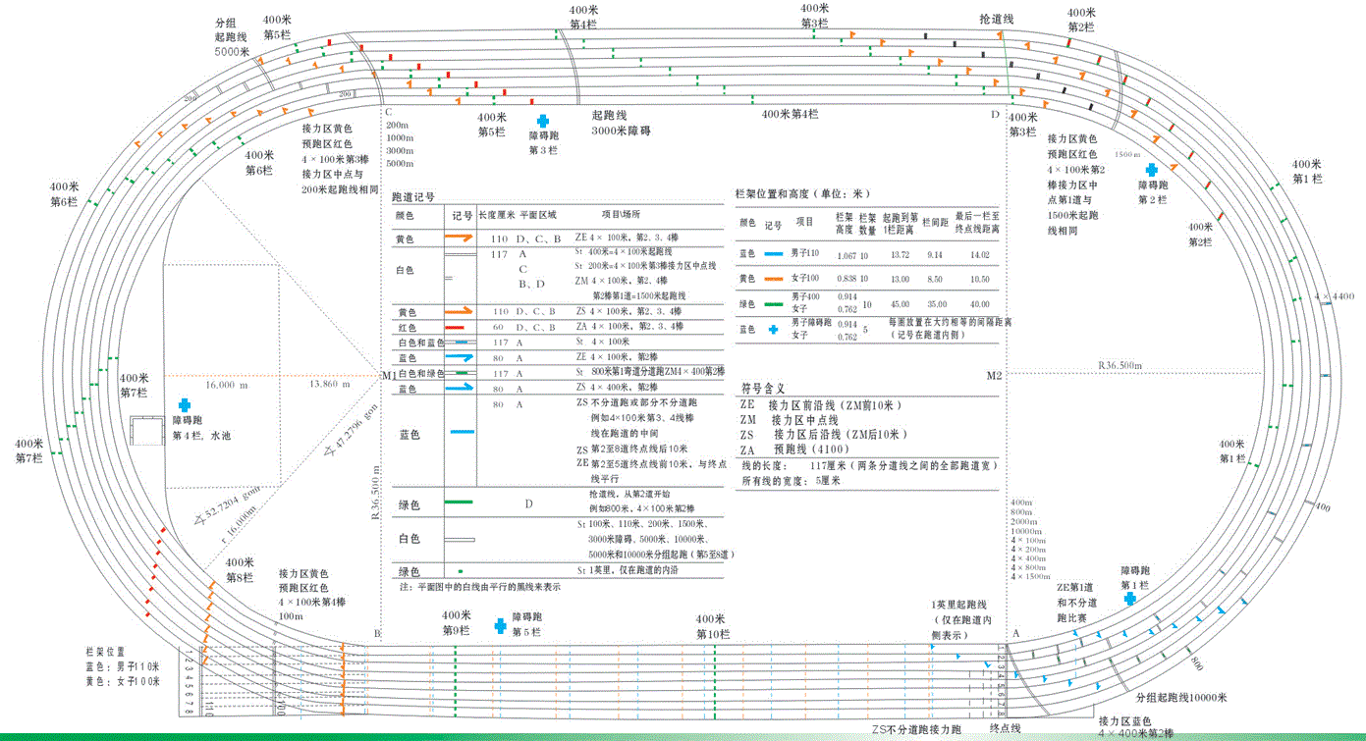Screen dimensions: 1366x741
Task: Click the orange arrow in the ZE 4×100米 第2、3、4棒 row
Action: (x=459, y=238)
